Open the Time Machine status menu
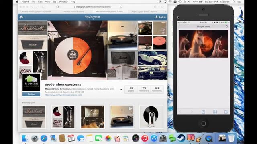 (x=180, y=2)
